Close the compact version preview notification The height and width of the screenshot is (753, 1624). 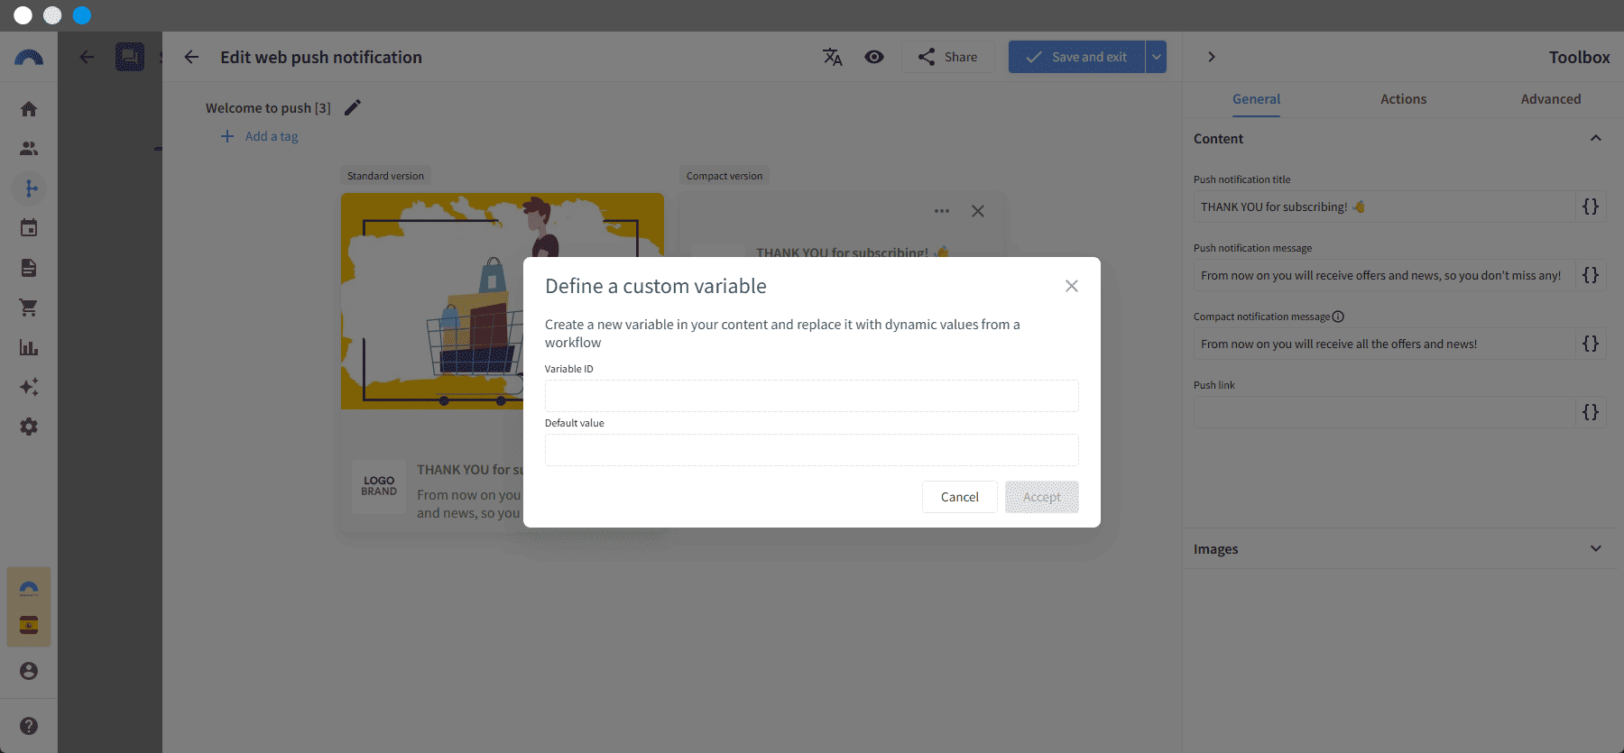[978, 211]
